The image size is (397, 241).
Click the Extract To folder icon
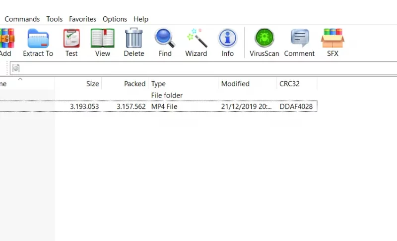tap(38, 39)
